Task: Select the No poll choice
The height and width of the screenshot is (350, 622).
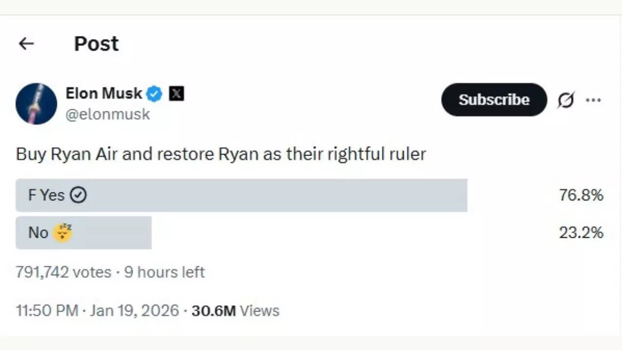Action: coord(84,232)
